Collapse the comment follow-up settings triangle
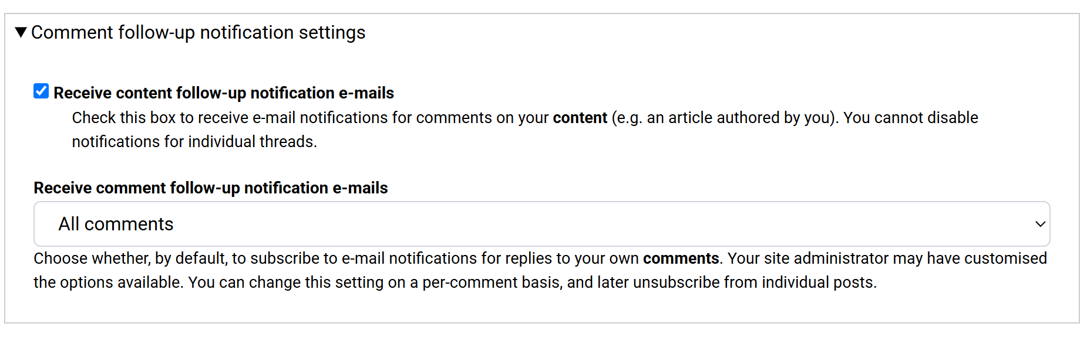The height and width of the screenshot is (337, 1087). tap(21, 32)
